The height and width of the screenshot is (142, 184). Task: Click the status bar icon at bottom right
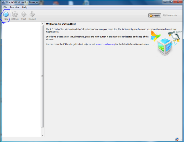click(177, 139)
